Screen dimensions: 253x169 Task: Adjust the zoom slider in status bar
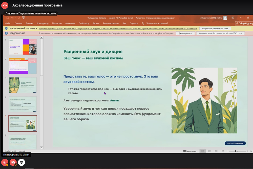(236, 151)
